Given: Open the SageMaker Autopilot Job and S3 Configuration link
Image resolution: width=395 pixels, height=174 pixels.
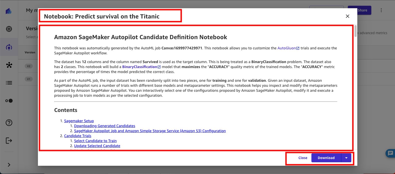Looking at the screenshot, I should [150, 131].
